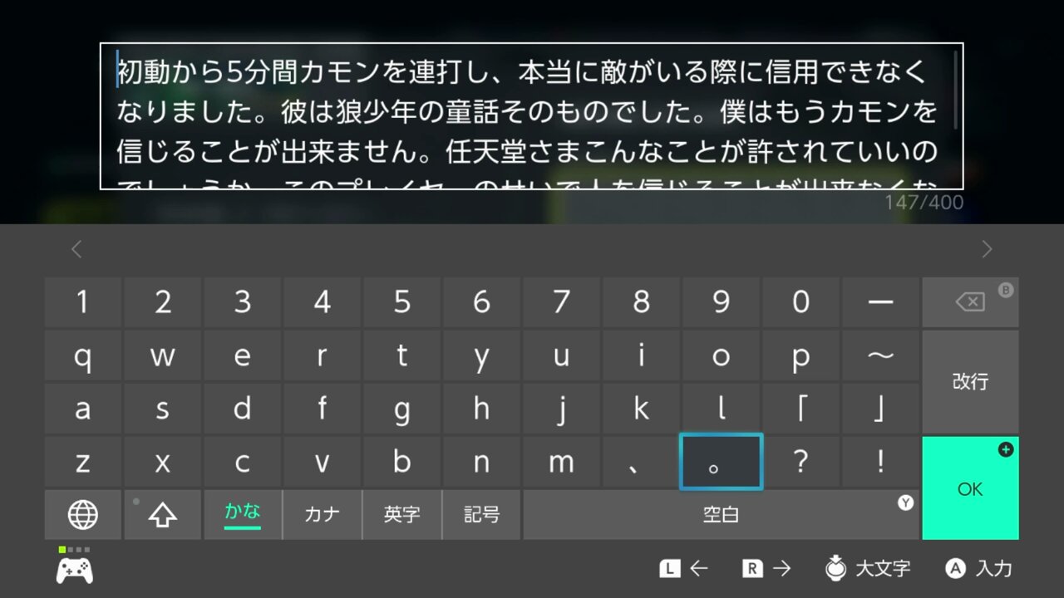This screenshot has width=1064, height=598.
Task: Tap the k key
Action: [642, 409]
